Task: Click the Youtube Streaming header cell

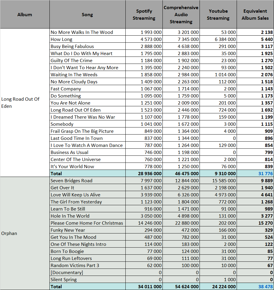Action: [218, 14]
